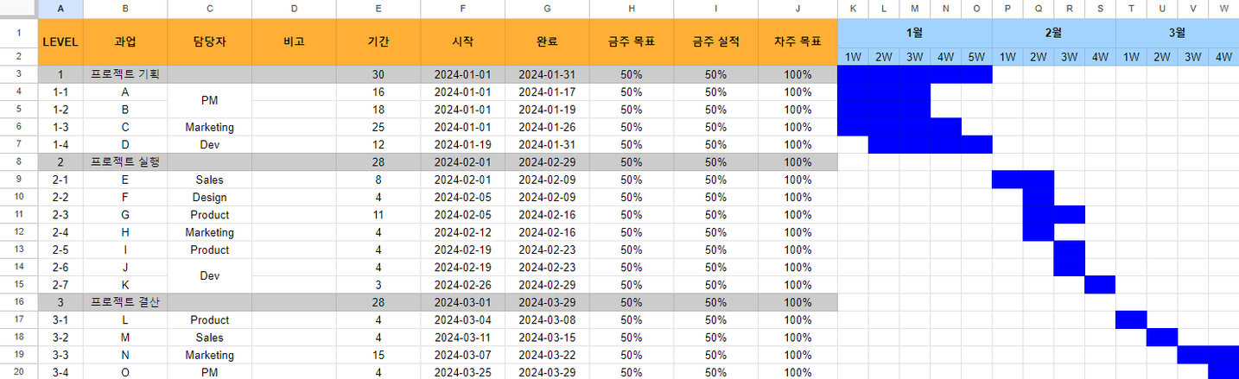Image resolution: width=1239 pixels, height=379 pixels.
Task: Select duration cell 30
Action: [x=378, y=74]
